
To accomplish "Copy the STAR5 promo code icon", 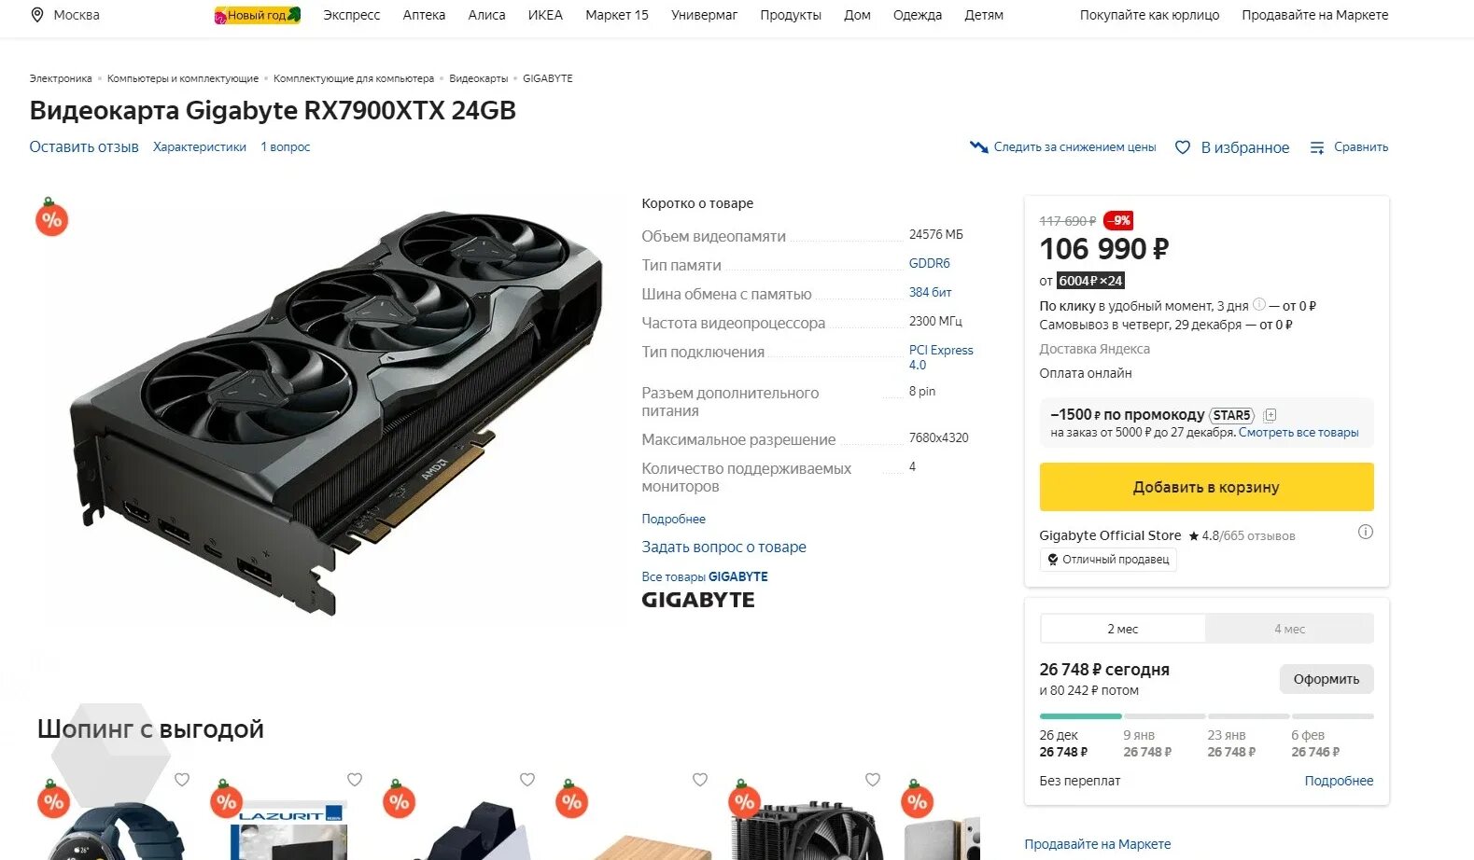I will point(1270,415).
